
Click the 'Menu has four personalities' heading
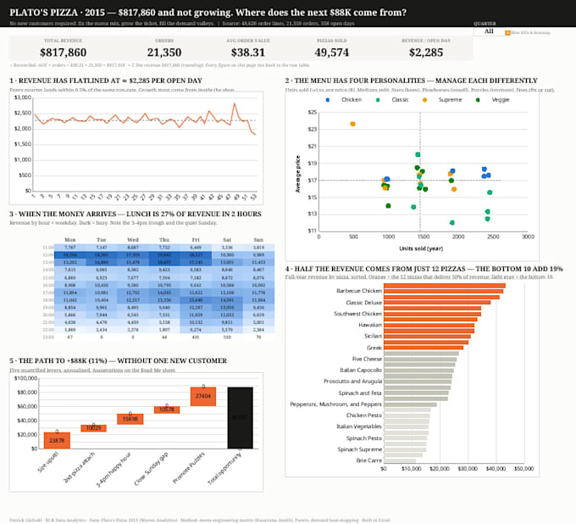point(411,81)
